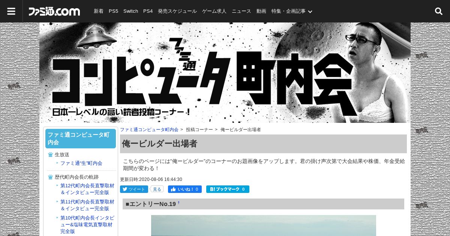Open the 新着 menu item
450x236 pixels.
click(x=99, y=11)
